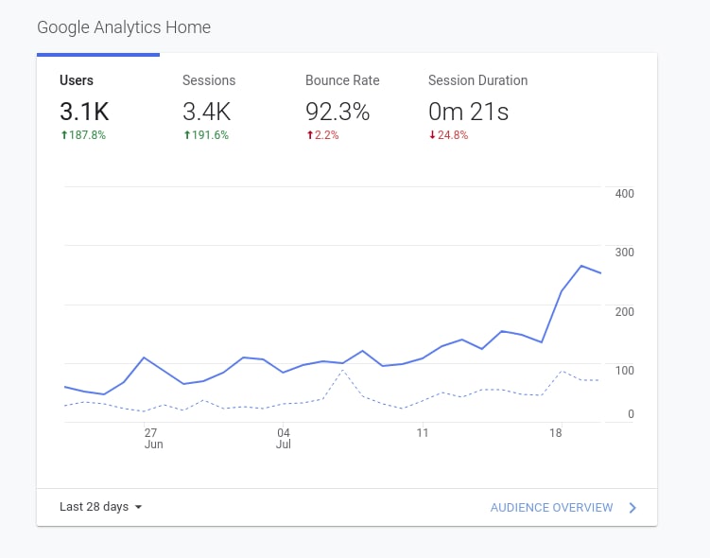Click the 300 y-axis label
The height and width of the screenshot is (558, 710).
point(624,253)
